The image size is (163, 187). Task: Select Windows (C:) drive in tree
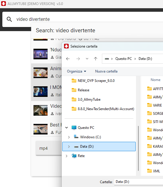point(90,137)
